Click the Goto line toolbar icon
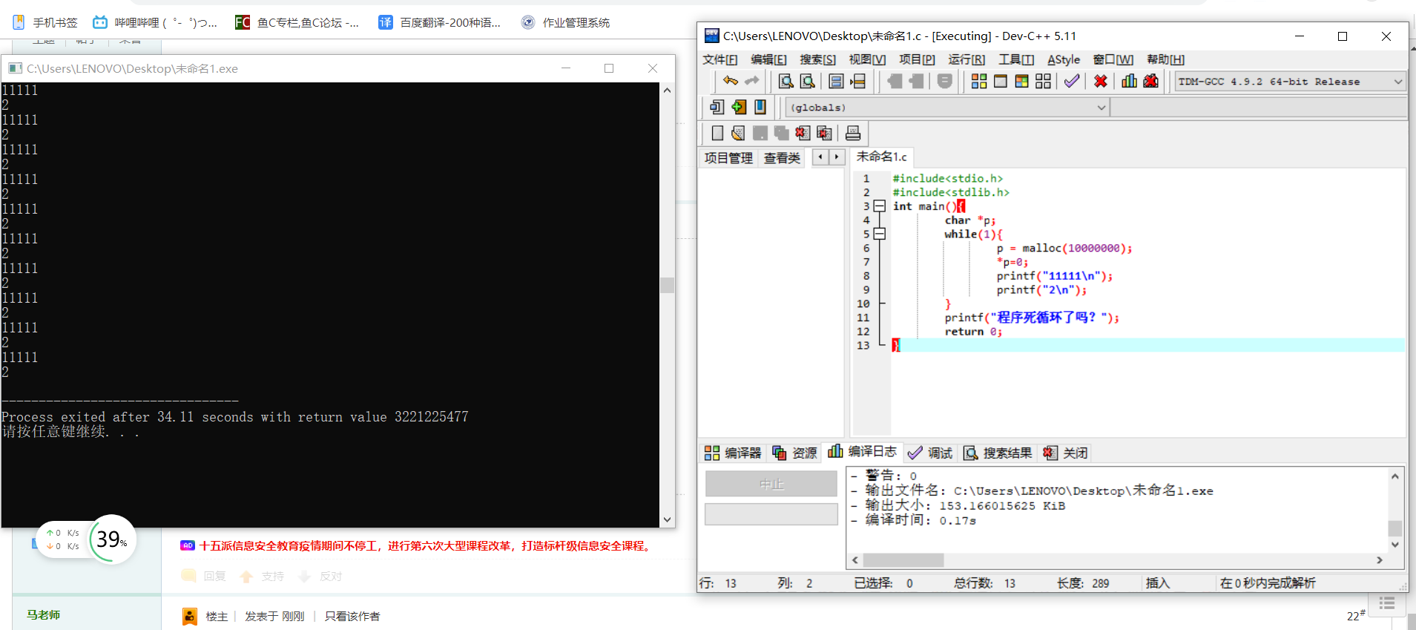The height and width of the screenshot is (630, 1416). click(x=858, y=81)
